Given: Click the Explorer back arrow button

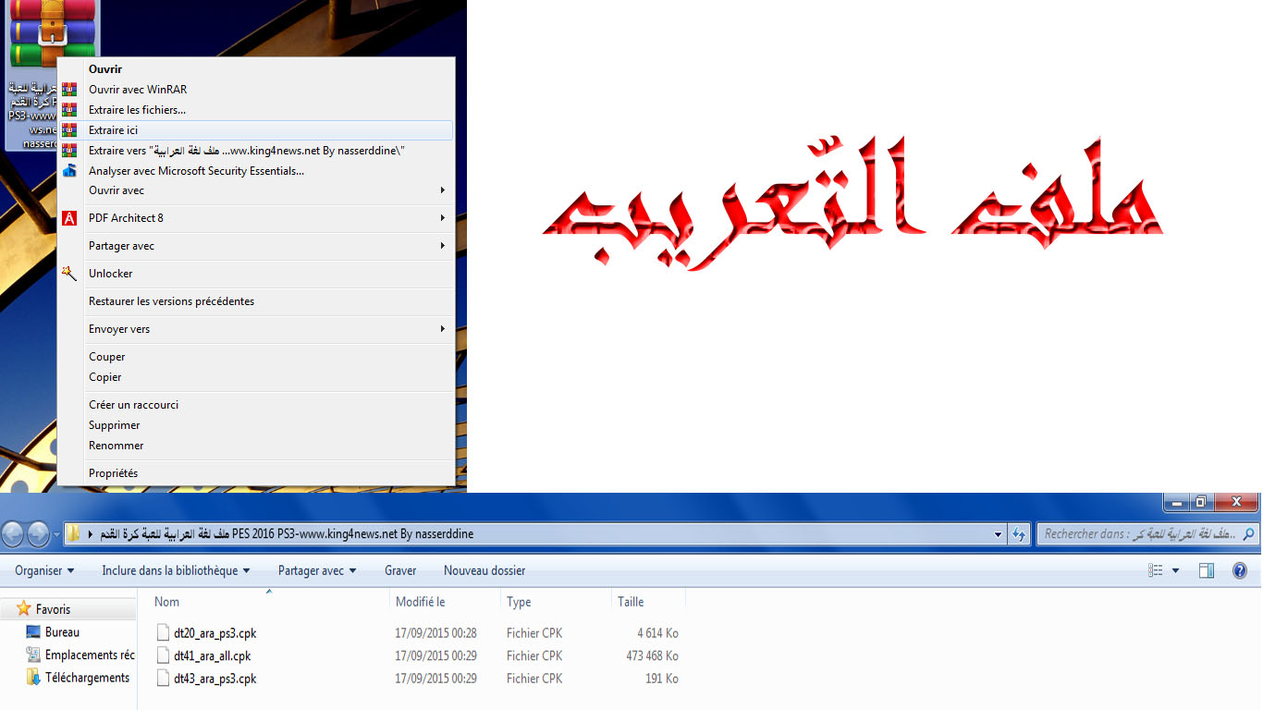Looking at the screenshot, I should tap(14, 533).
